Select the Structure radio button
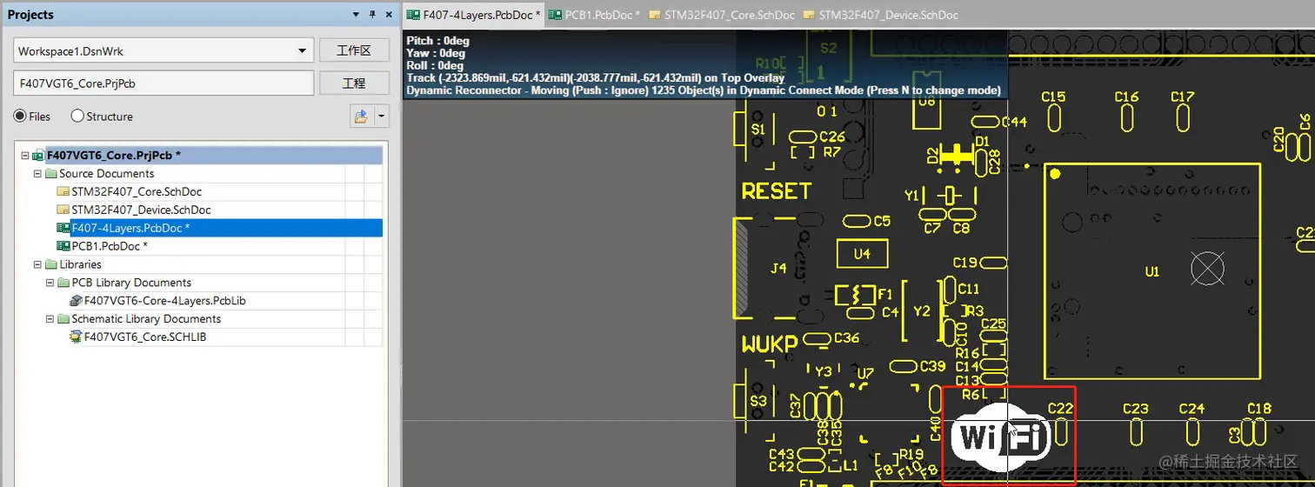 click(77, 116)
